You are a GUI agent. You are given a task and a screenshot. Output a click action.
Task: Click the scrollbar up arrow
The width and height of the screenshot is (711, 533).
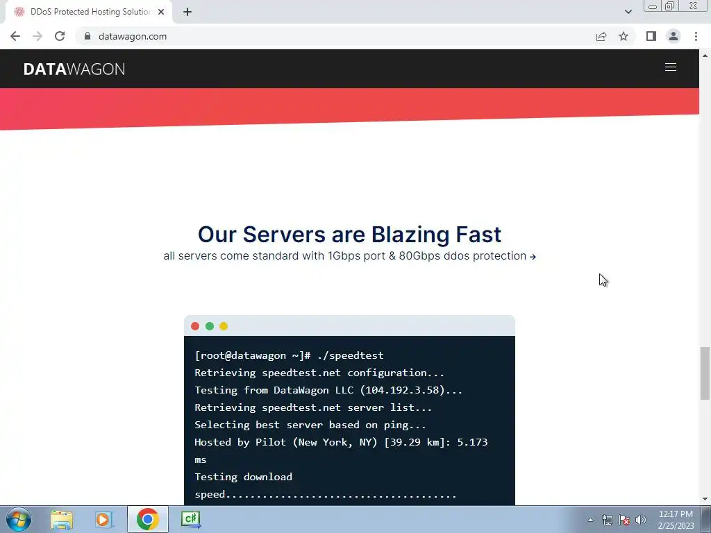[x=705, y=56]
